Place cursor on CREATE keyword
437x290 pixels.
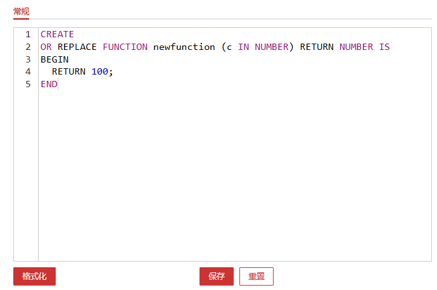pos(57,34)
